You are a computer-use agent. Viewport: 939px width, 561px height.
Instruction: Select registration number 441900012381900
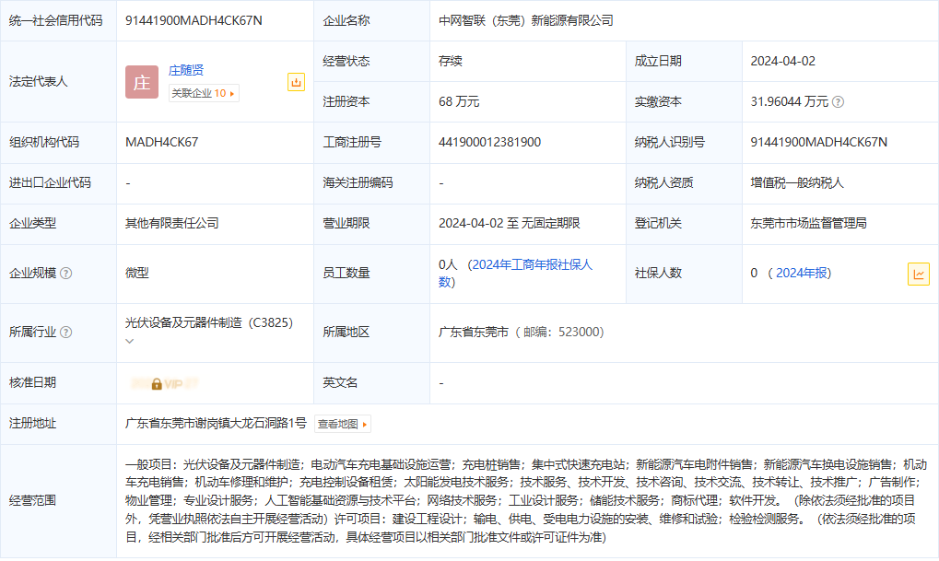(490, 142)
